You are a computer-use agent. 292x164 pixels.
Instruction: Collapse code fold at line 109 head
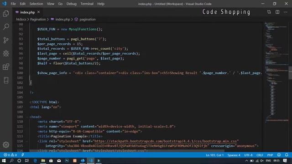click(x=27, y=117)
